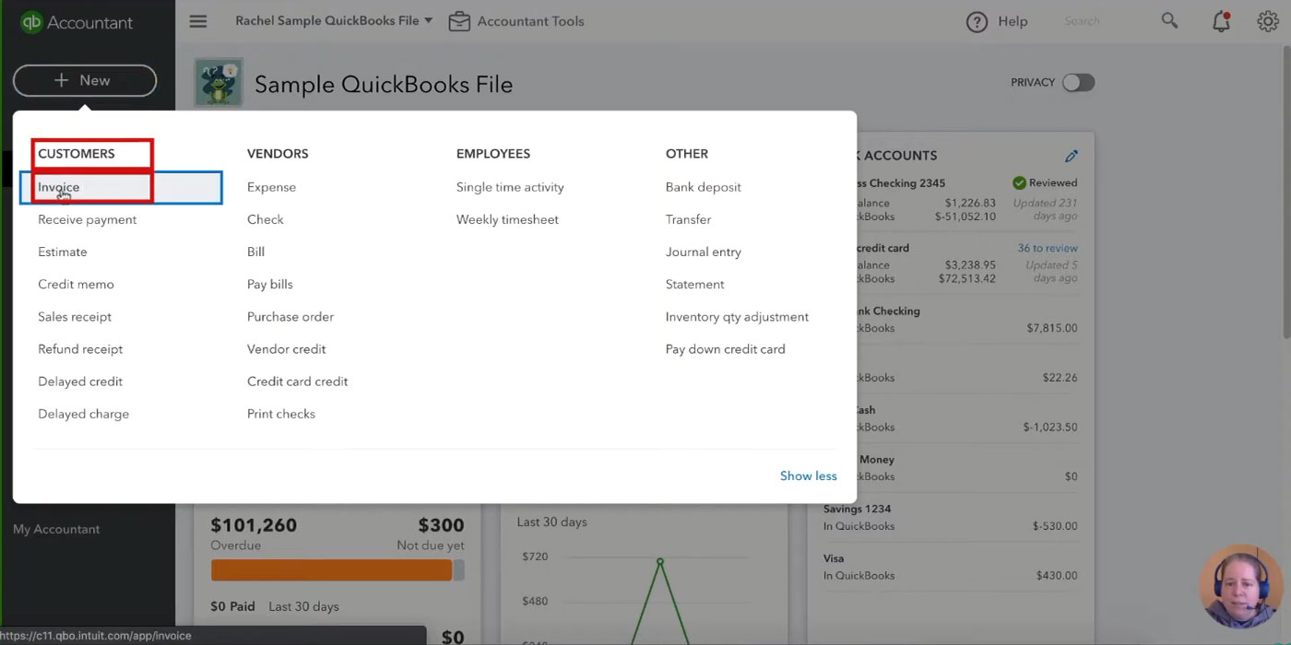Click the Help label
The width and height of the screenshot is (1291, 645).
coord(1013,21)
